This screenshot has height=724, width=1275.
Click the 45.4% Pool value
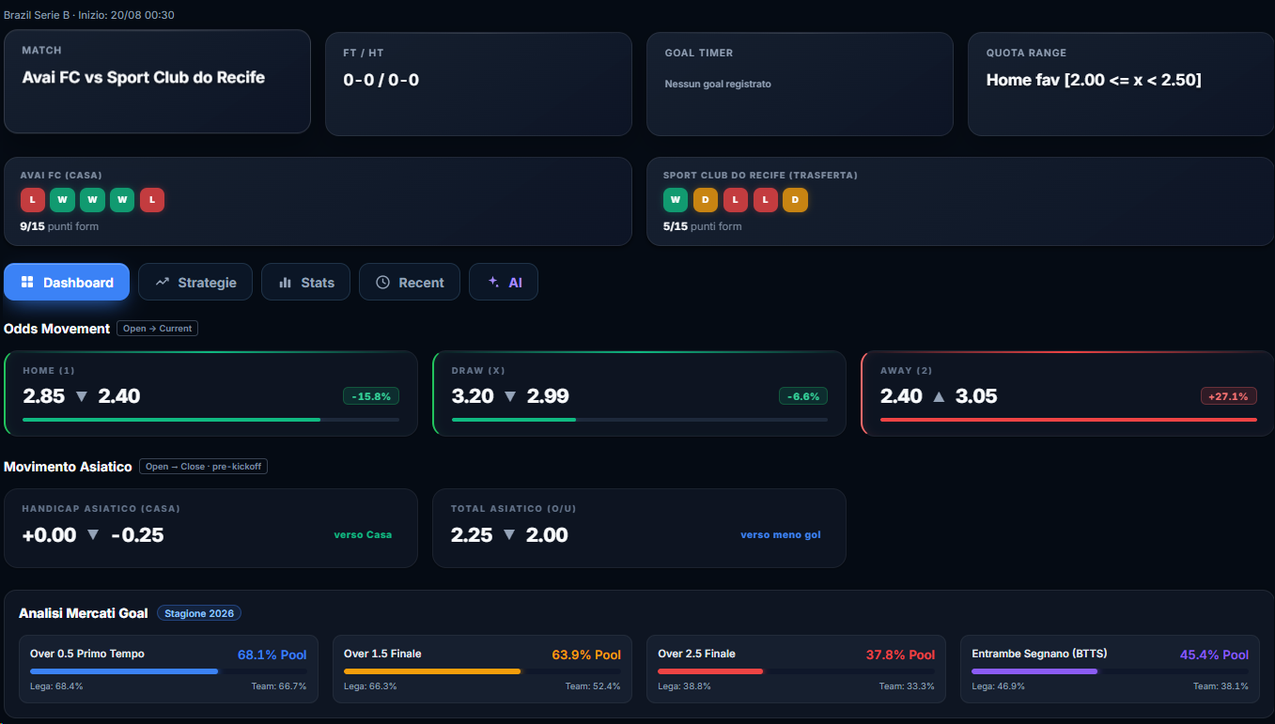(1214, 655)
